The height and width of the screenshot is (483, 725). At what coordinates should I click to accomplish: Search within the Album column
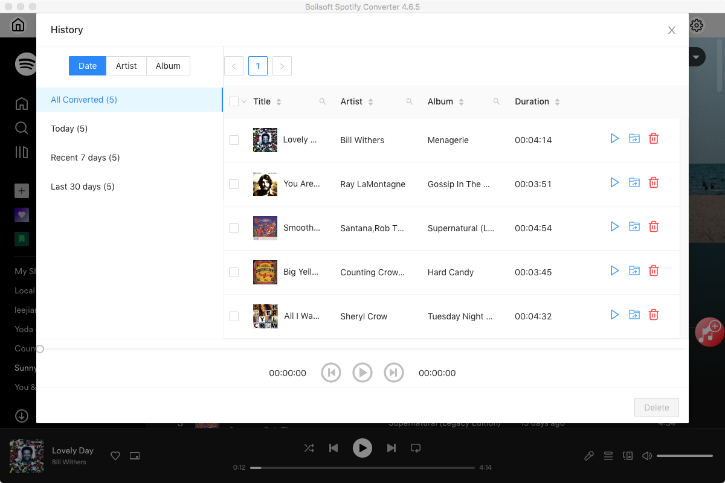(x=497, y=102)
